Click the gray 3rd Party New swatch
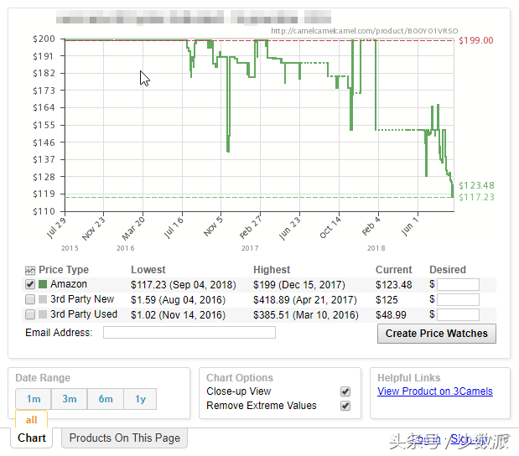Viewport: 519px width, 456px height. (x=43, y=299)
